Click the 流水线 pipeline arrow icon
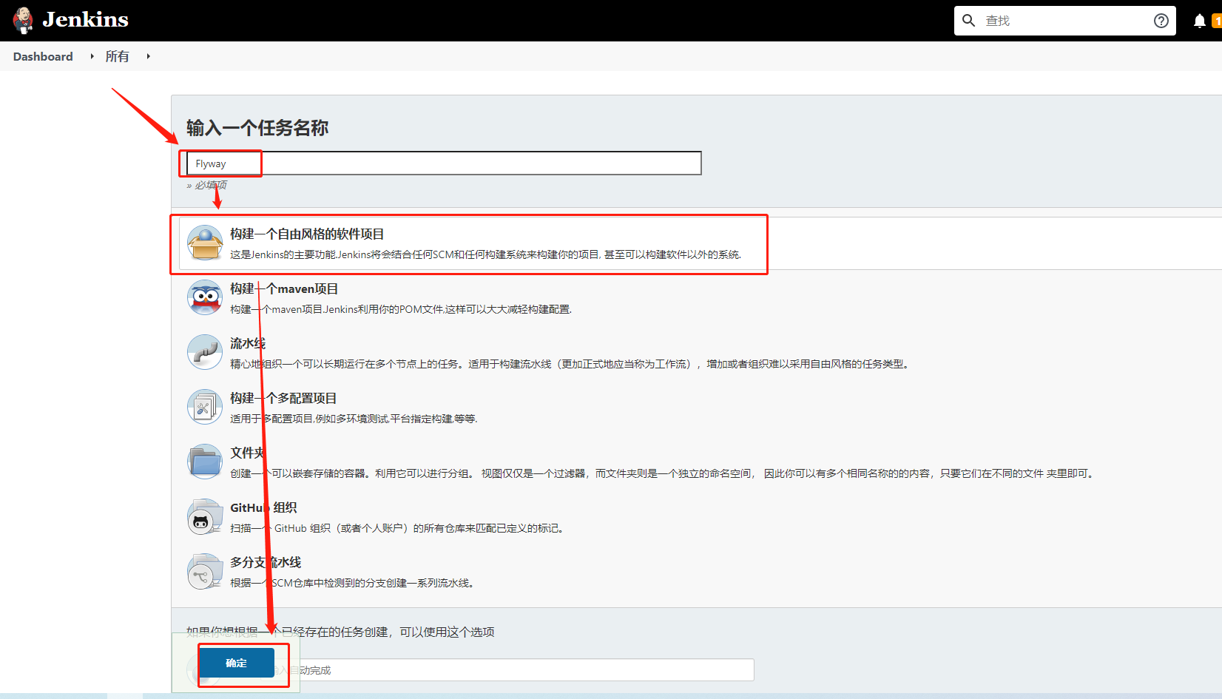The height and width of the screenshot is (699, 1222). [x=205, y=352]
